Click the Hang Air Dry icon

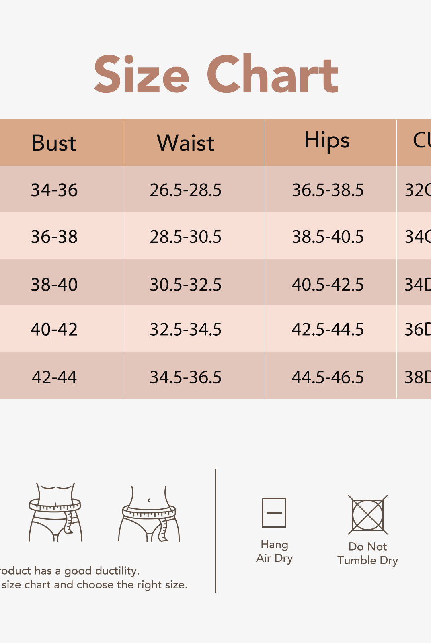click(274, 512)
